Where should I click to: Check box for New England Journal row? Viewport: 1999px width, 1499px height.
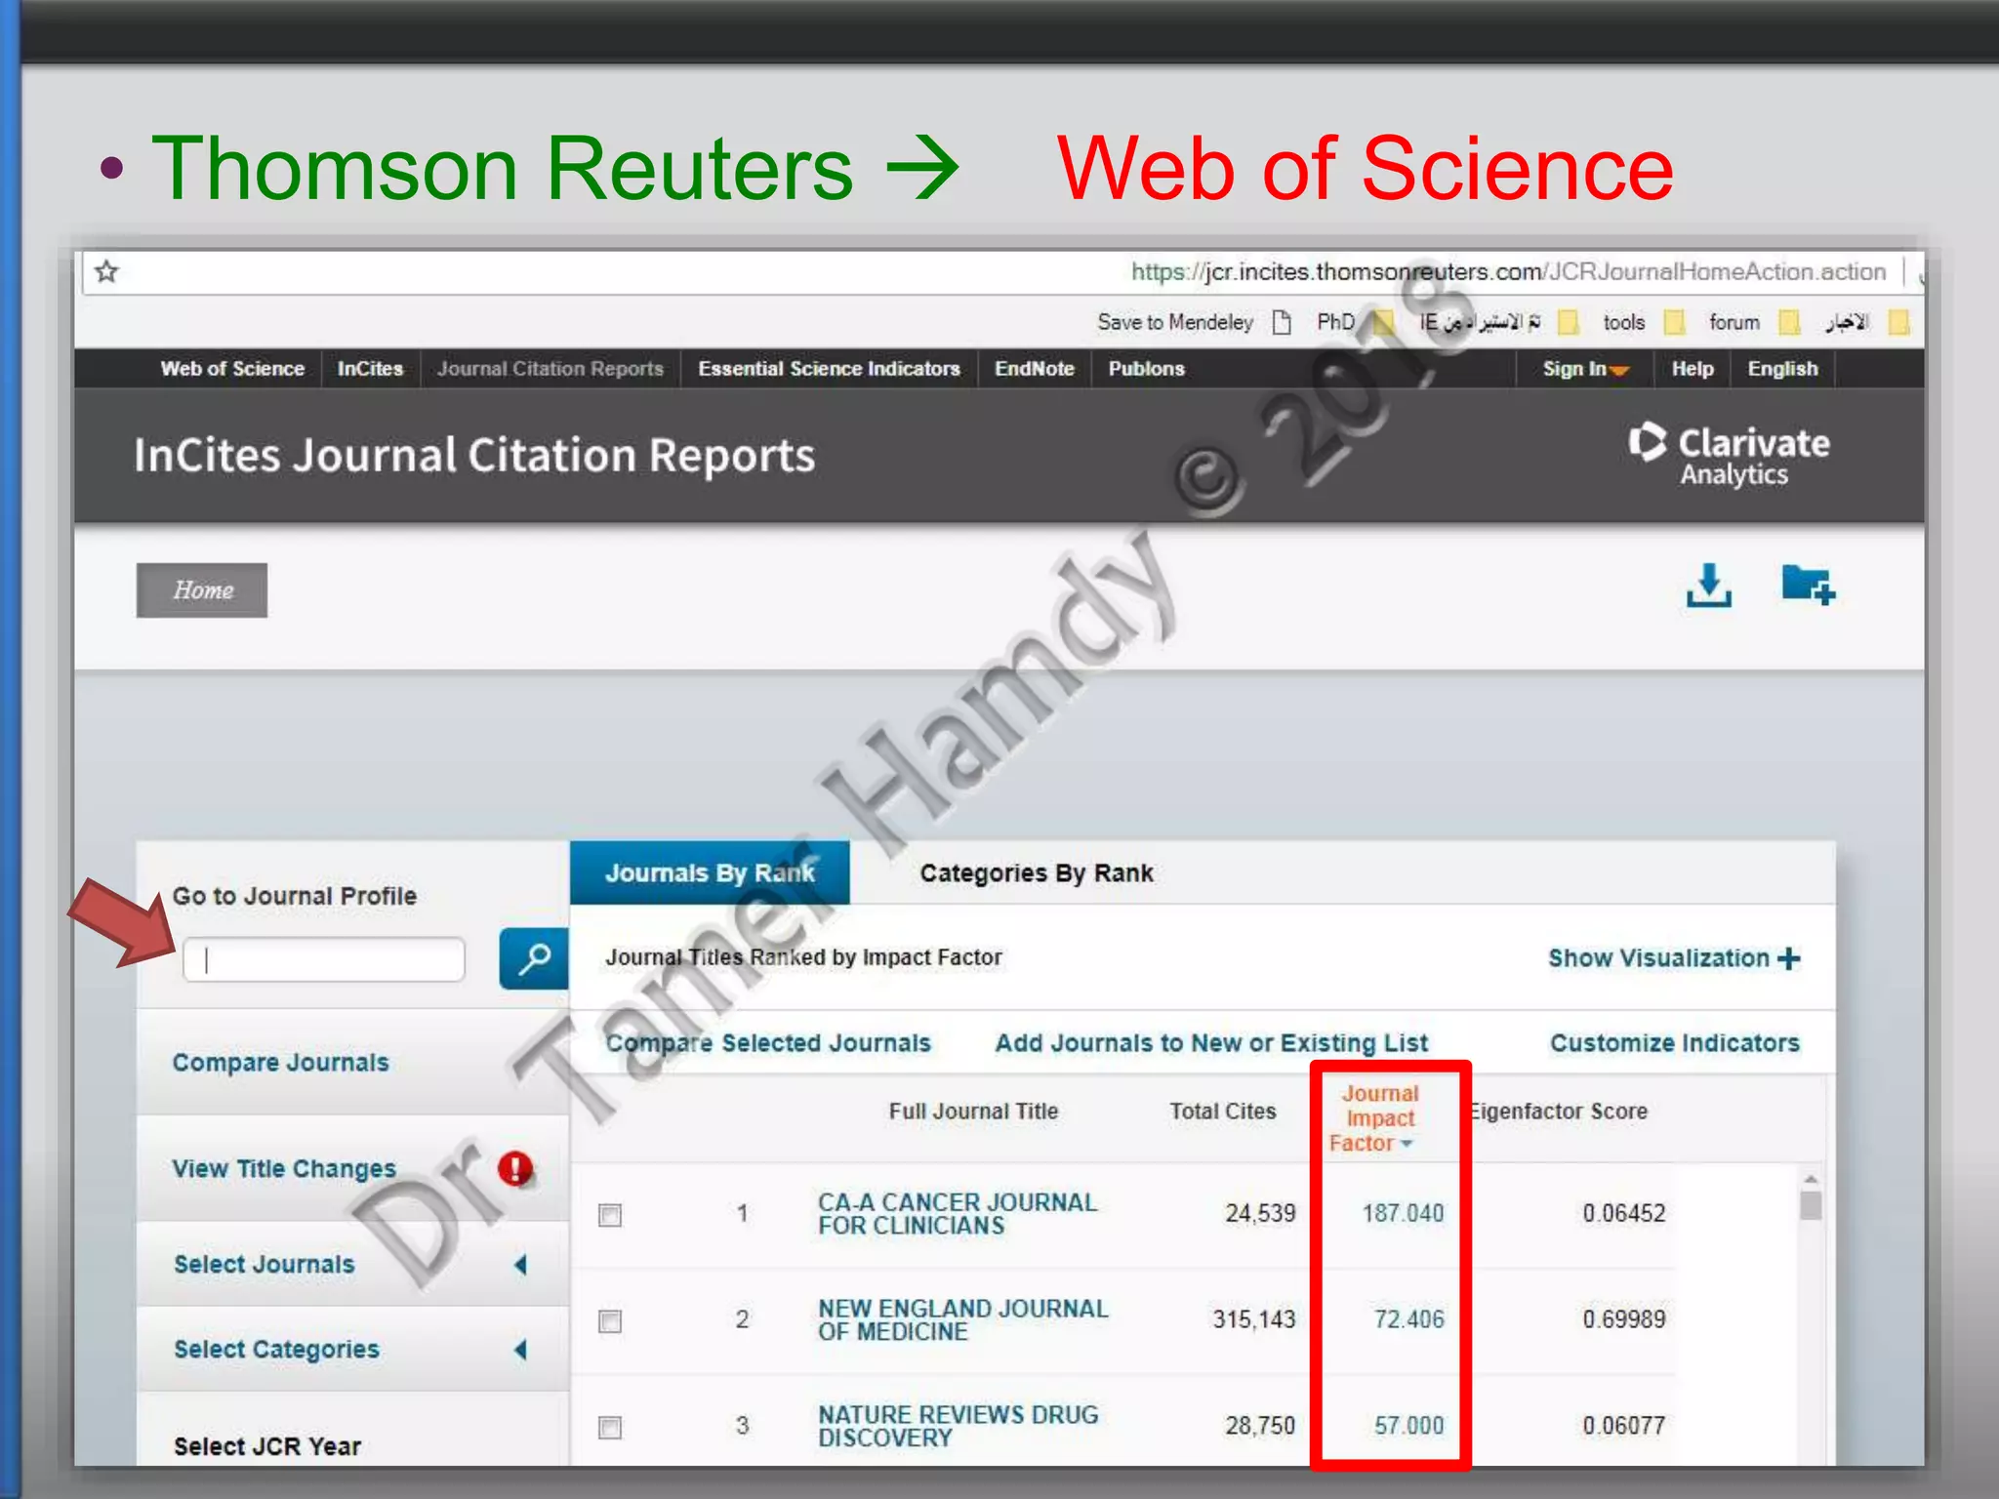coord(610,1321)
